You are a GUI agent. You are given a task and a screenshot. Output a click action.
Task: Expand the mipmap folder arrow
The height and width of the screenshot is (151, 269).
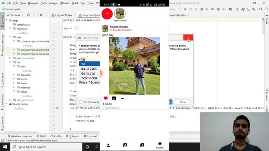(14, 87)
